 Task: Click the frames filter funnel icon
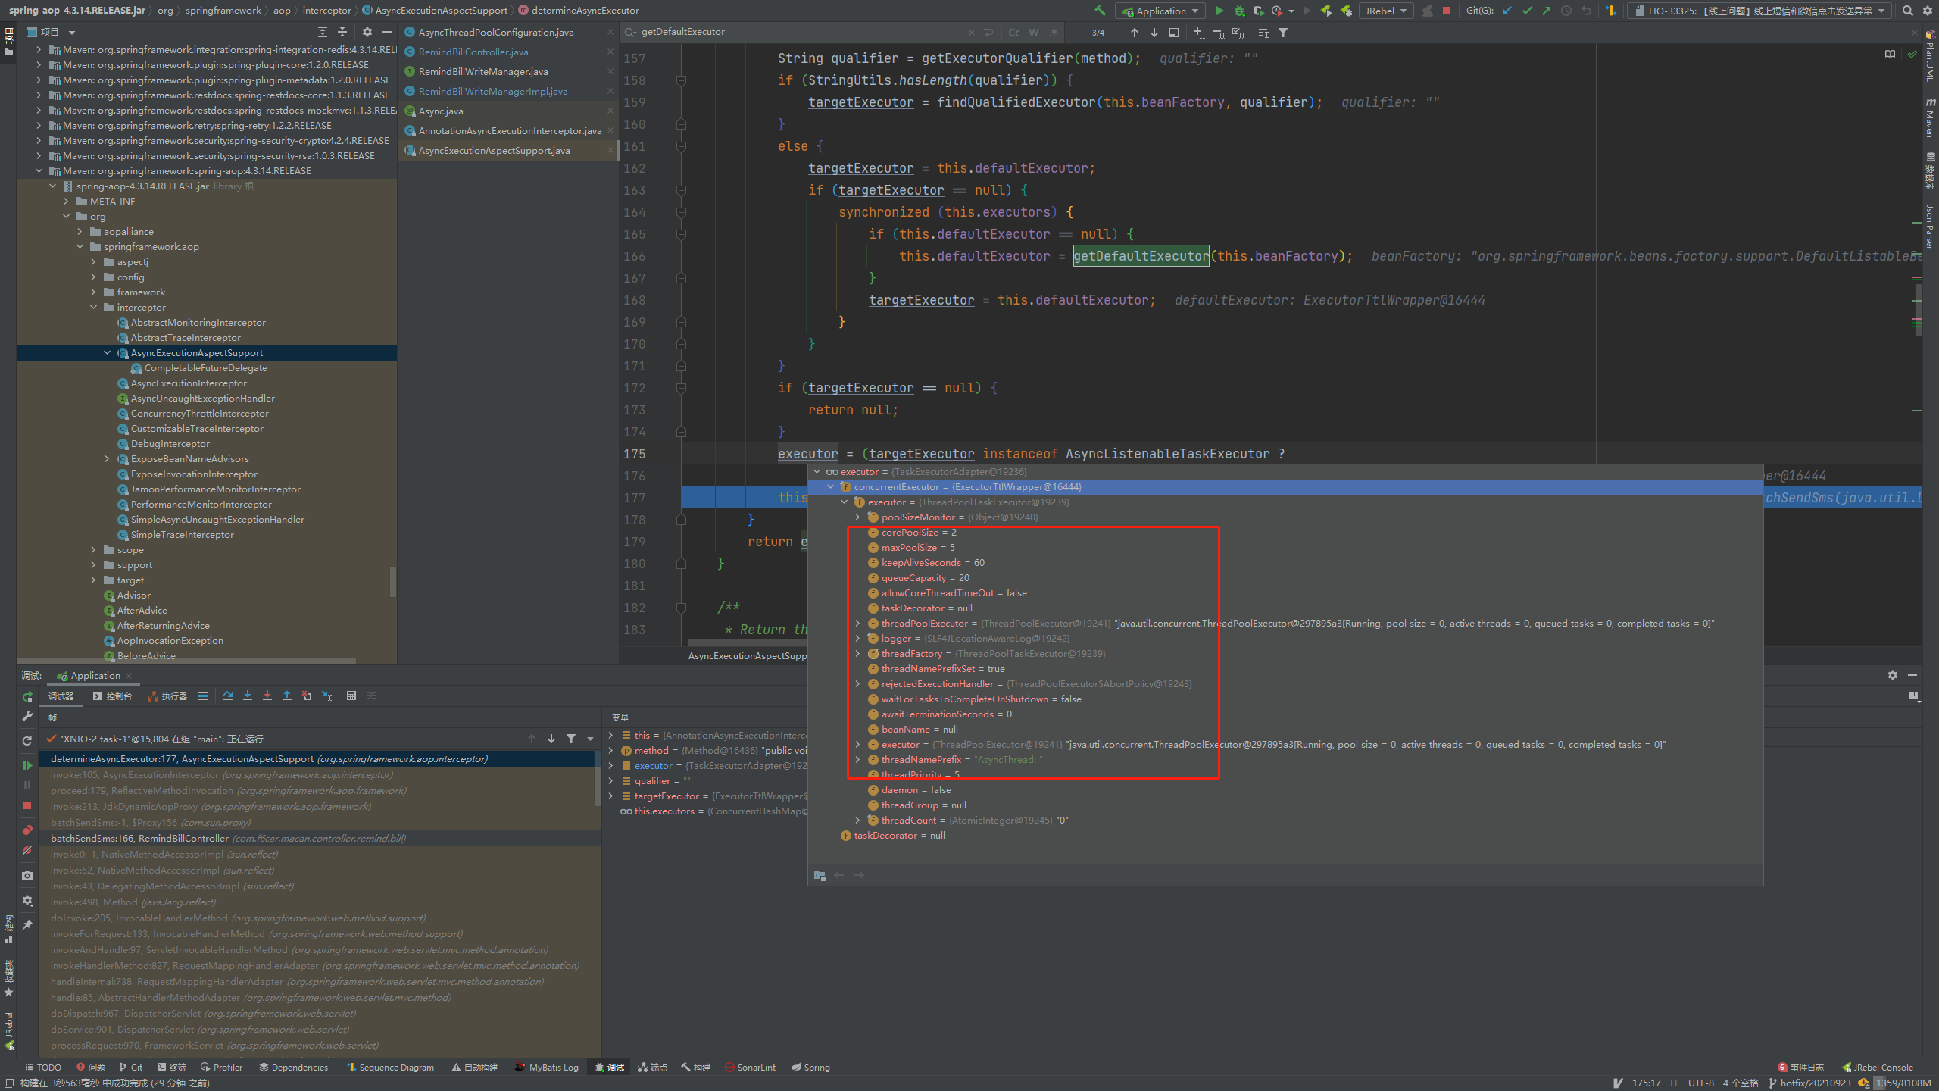[x=571, y=739]
